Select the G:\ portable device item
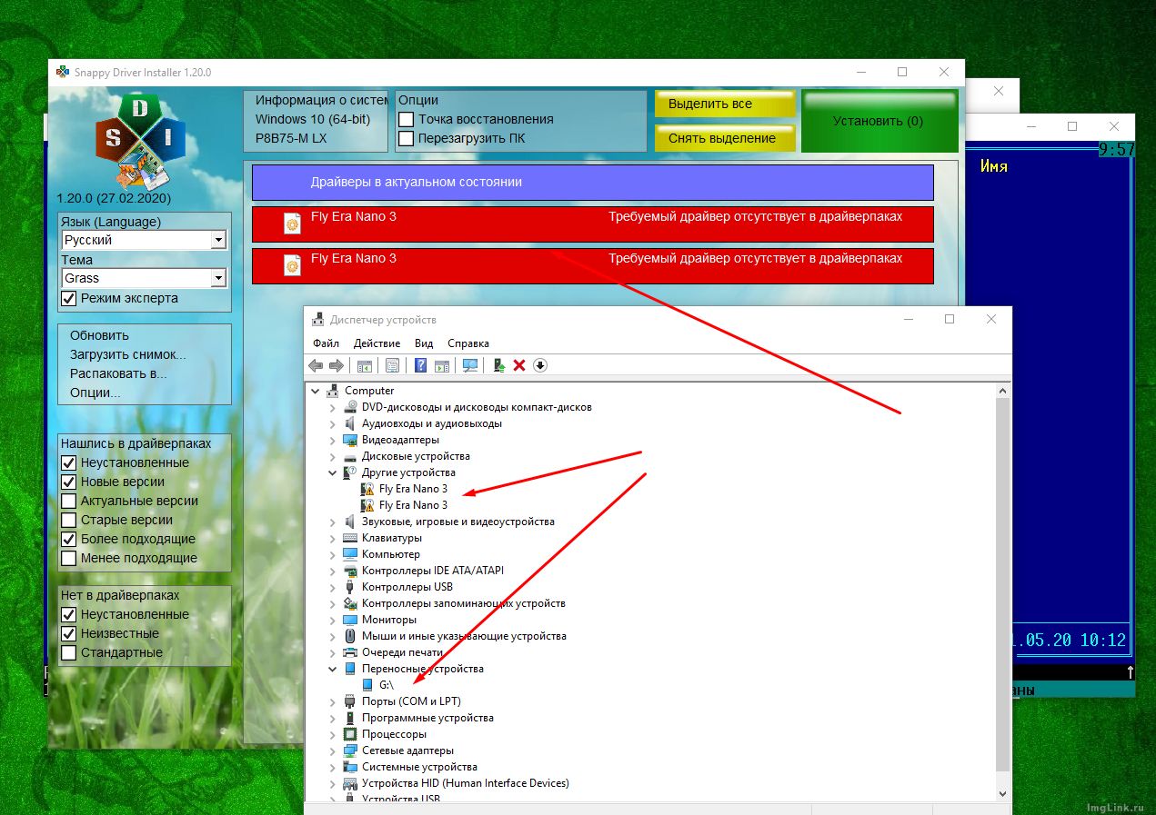 tap(386, 685)
